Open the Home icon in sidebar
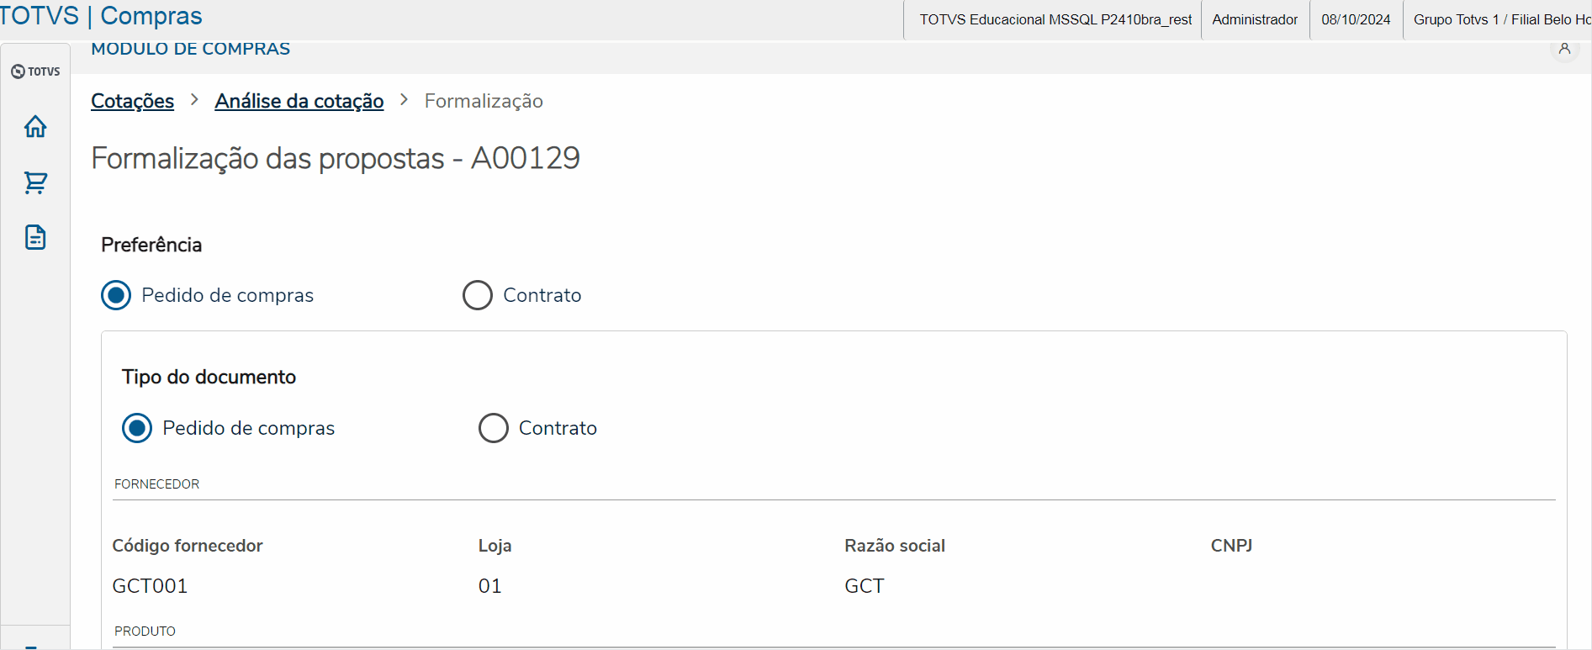 coord(35,126)
